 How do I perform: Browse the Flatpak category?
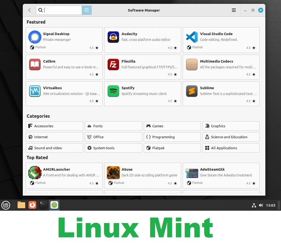click(x=172, y=148)
